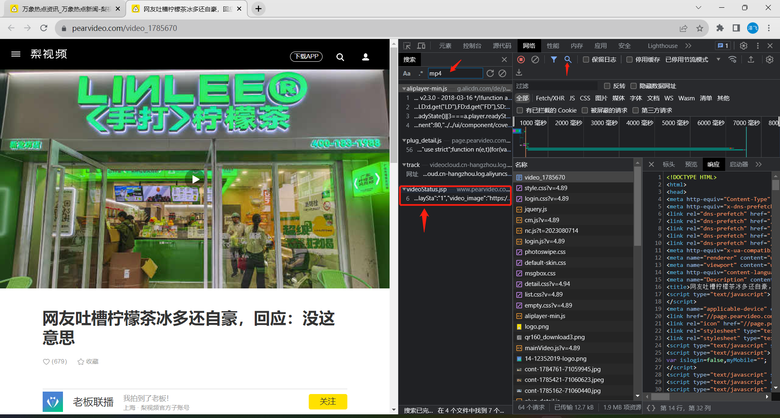The image size is (780, 418).
Task: Open network search magnifier icon
Action: tap(568, 60)
